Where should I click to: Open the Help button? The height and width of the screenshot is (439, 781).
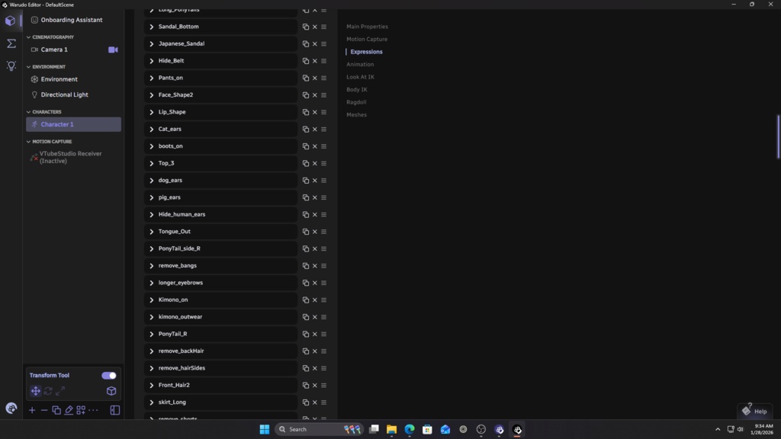(755, 411)
